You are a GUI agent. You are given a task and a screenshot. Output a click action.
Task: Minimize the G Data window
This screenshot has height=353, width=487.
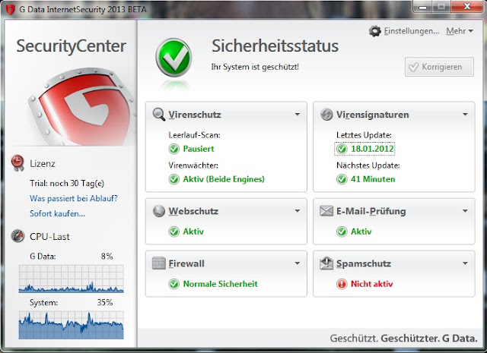[x=422, y=7]
